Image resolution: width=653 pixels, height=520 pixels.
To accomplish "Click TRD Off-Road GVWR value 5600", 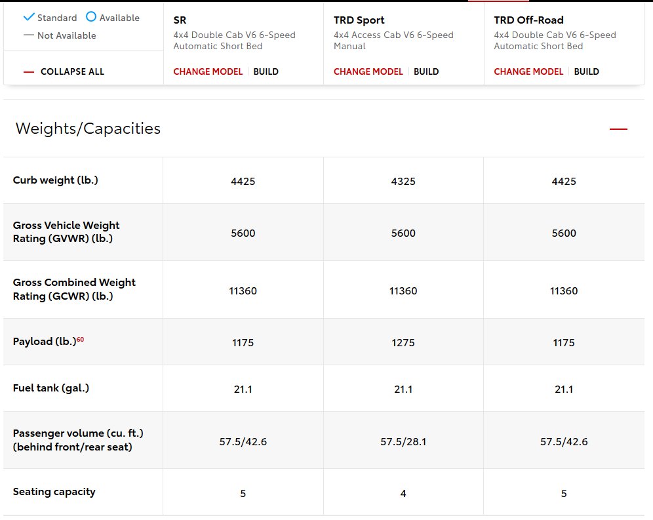I will pos(564,233).
